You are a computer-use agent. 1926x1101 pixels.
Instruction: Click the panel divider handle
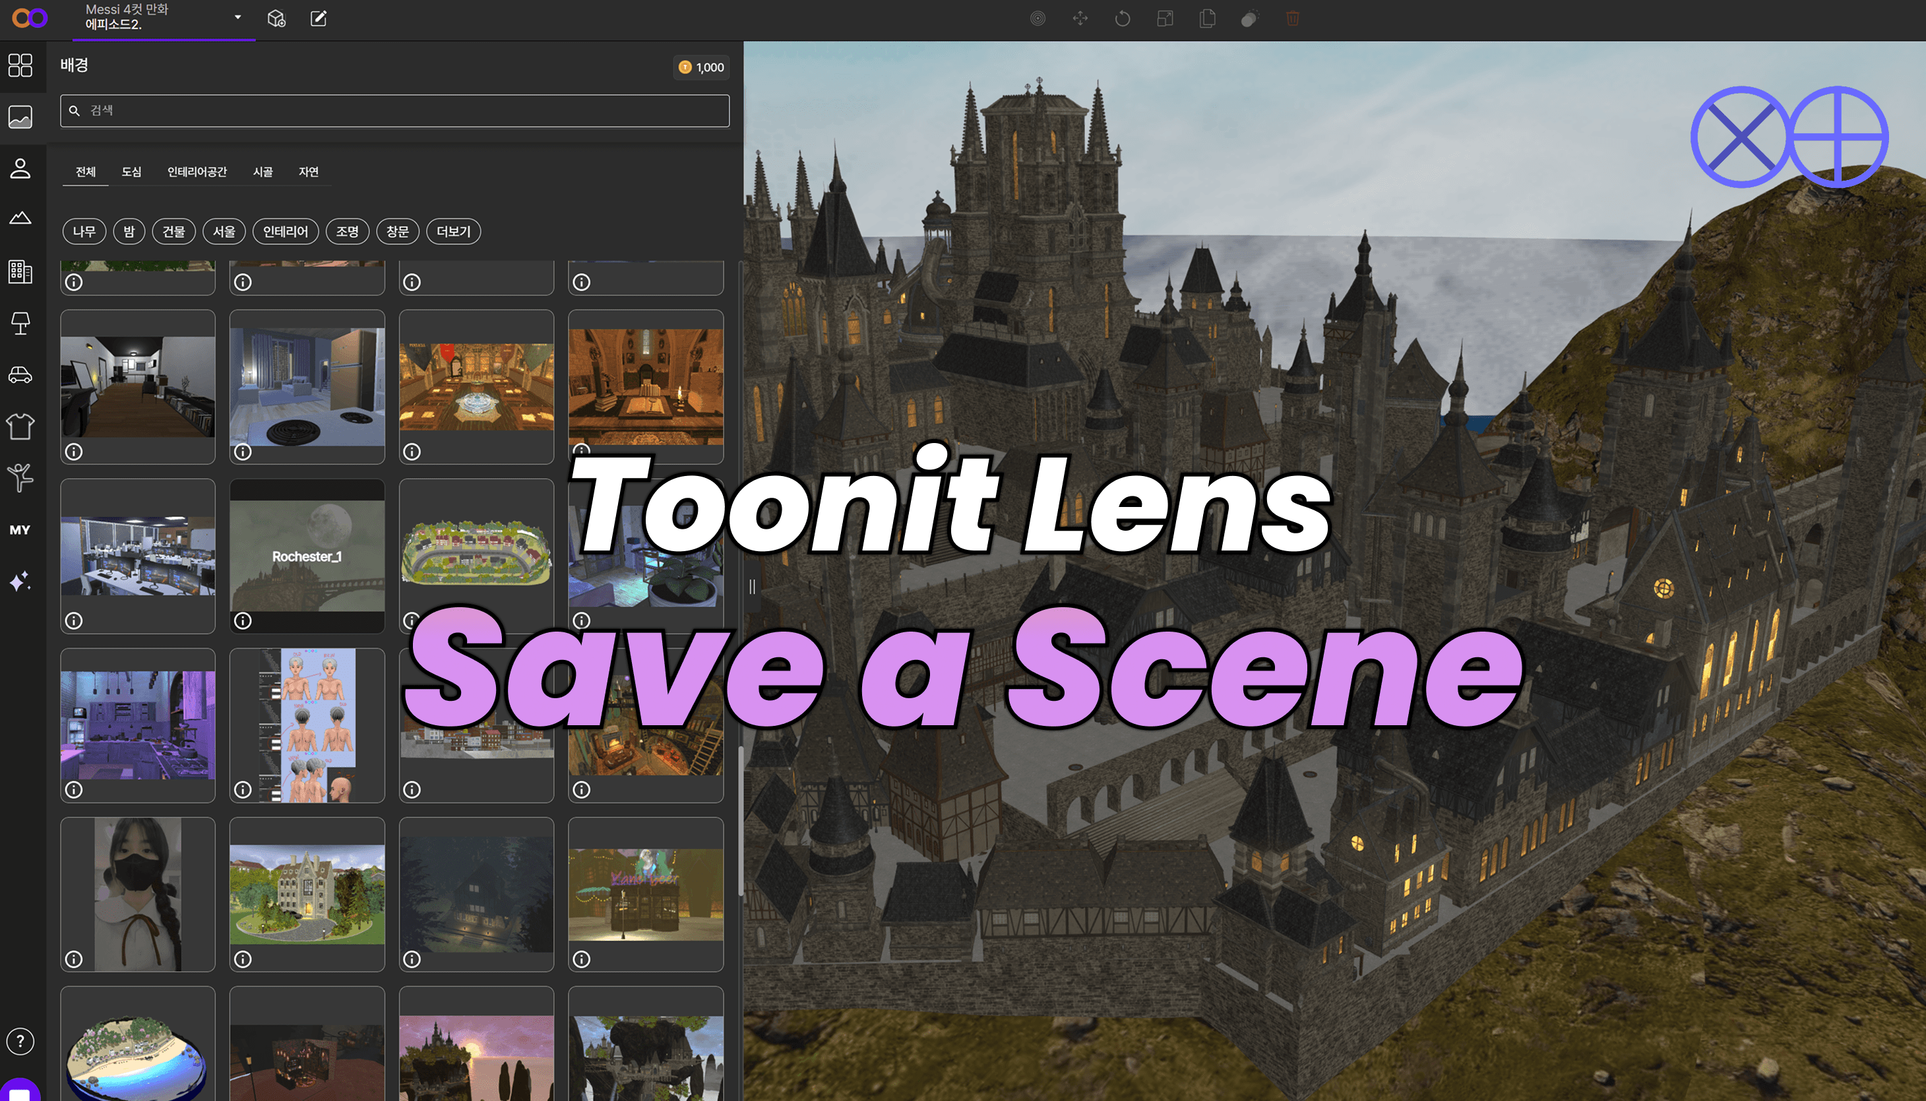752,587
